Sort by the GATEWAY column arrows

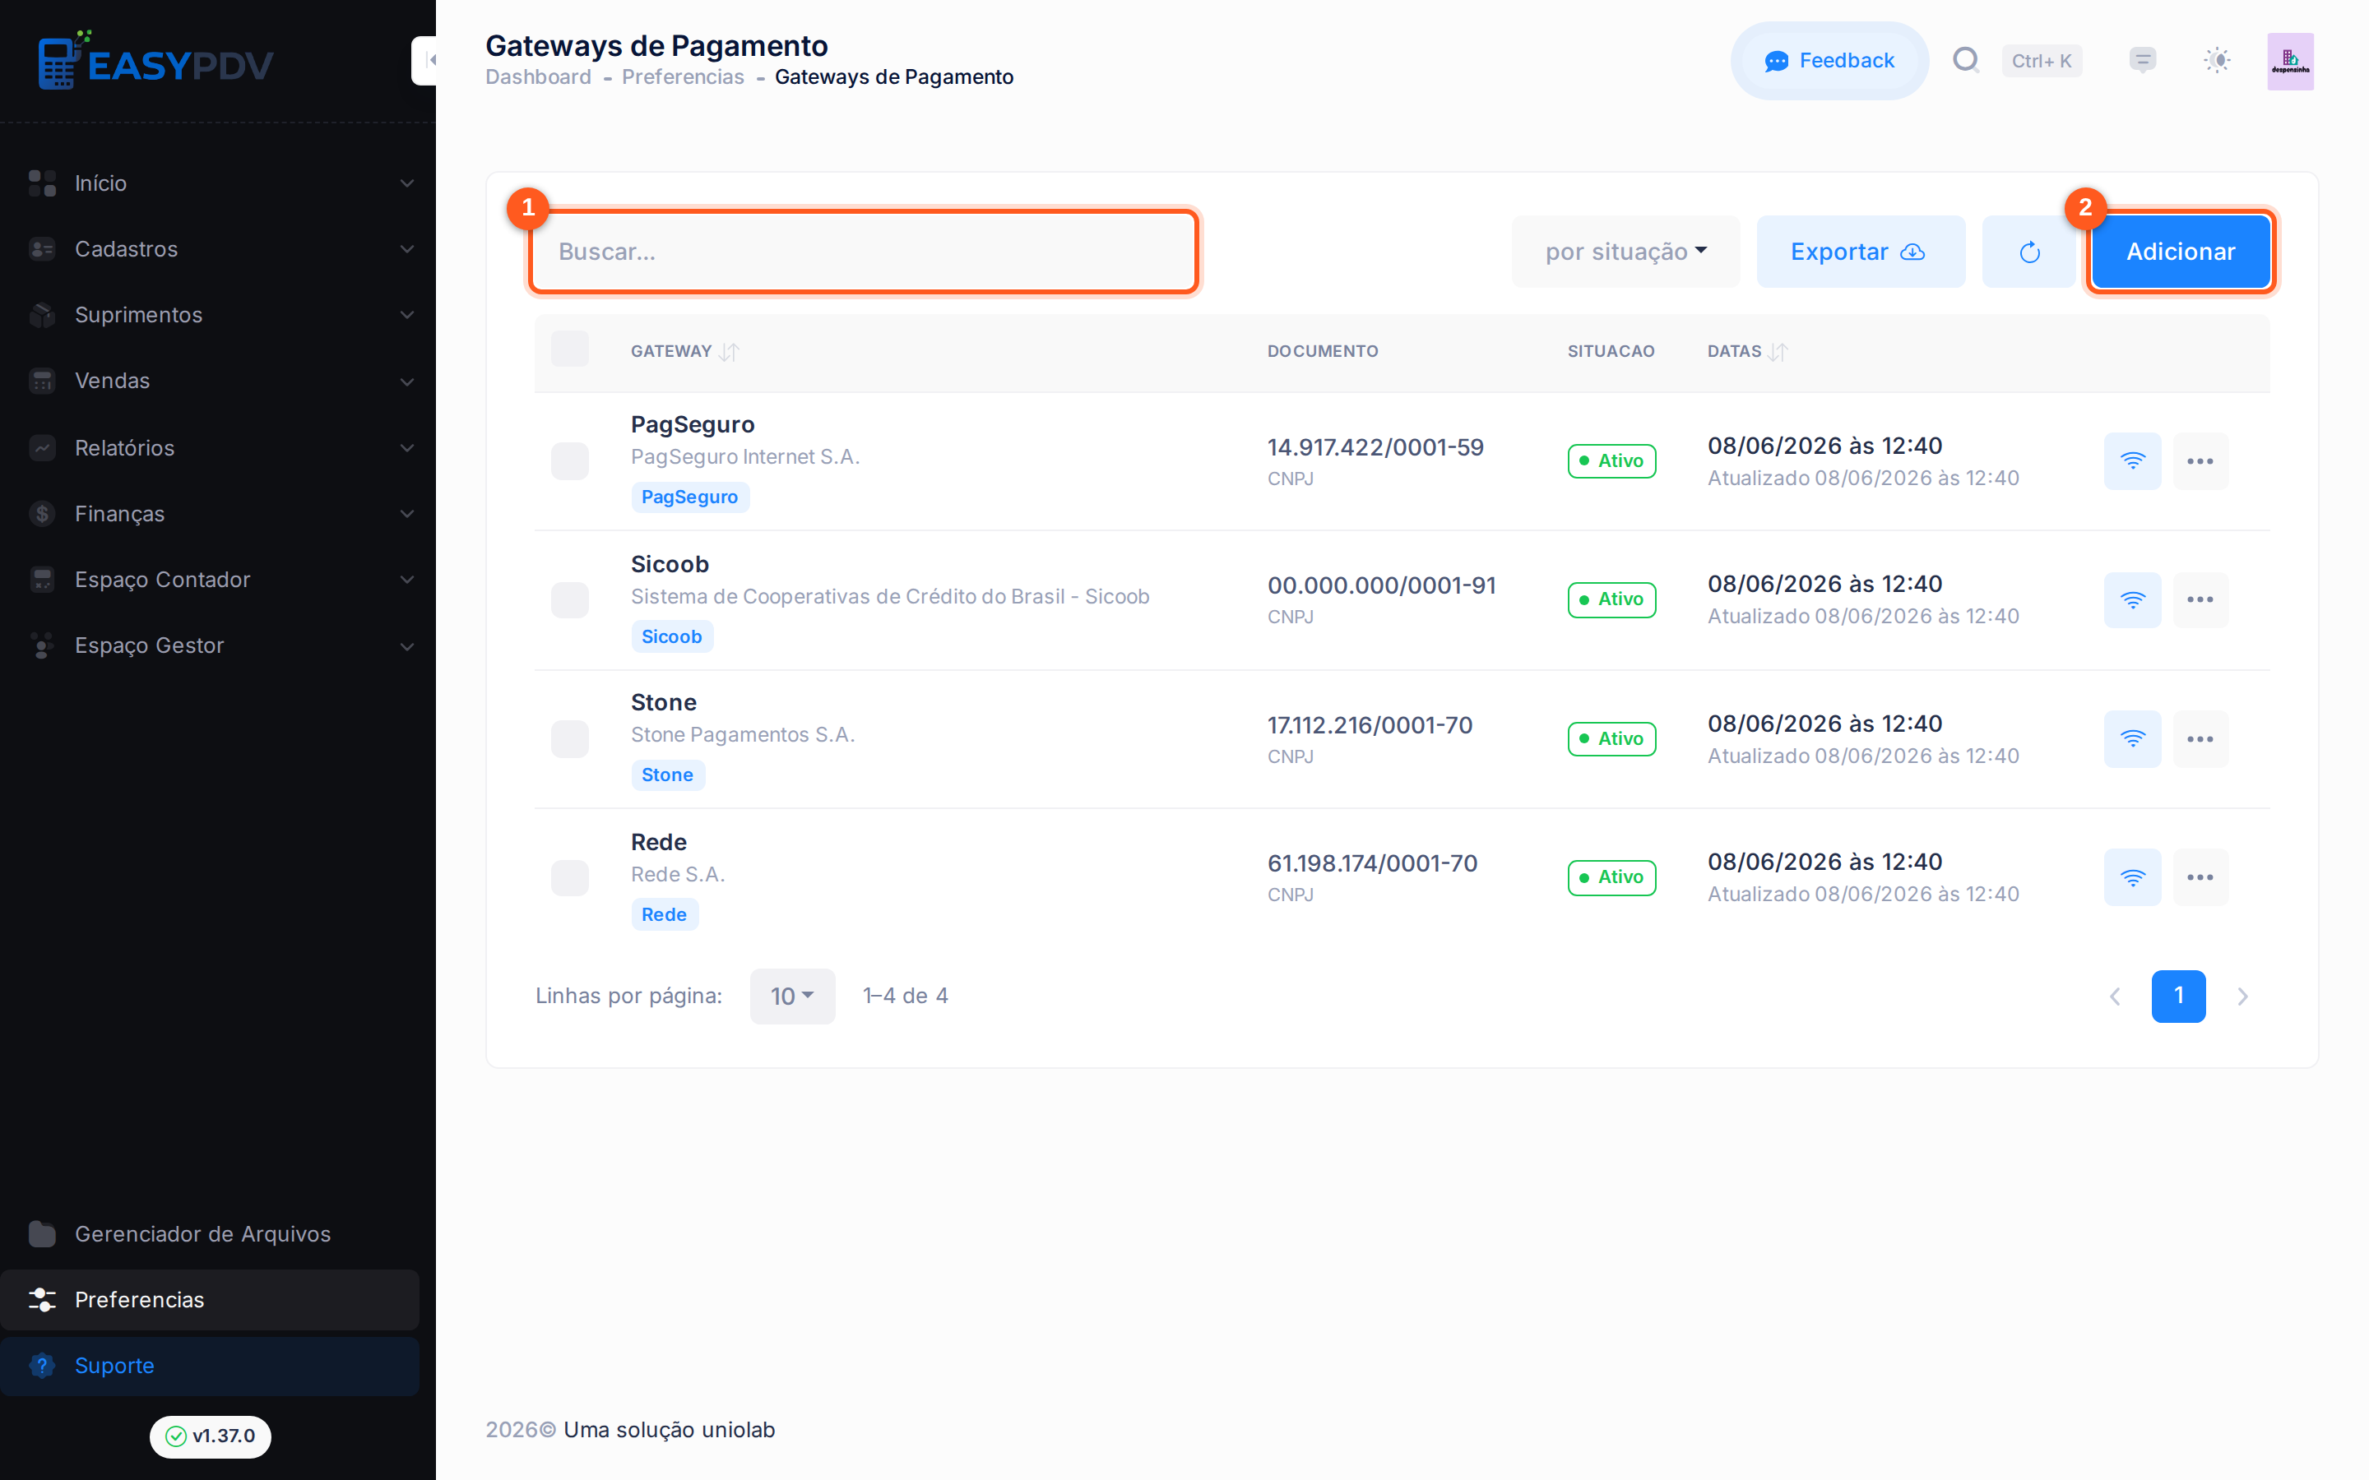pos(728,351)
